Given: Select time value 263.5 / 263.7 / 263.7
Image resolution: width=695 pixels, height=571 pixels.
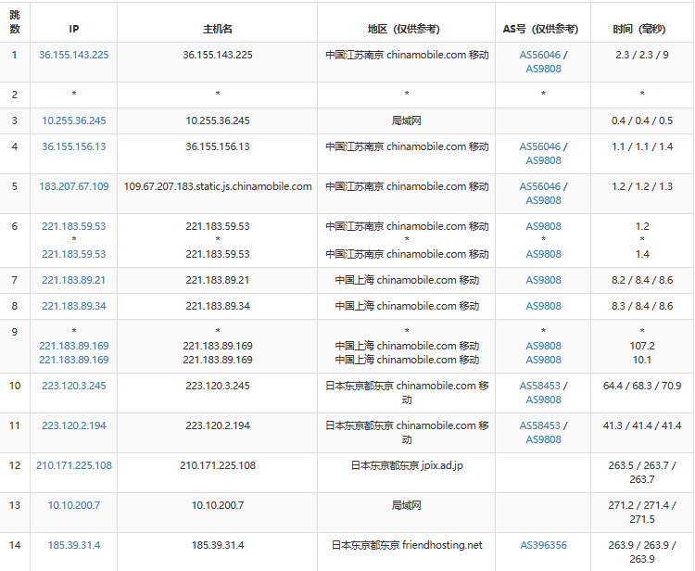Looking at the screenshot, I should click(642, 472).
